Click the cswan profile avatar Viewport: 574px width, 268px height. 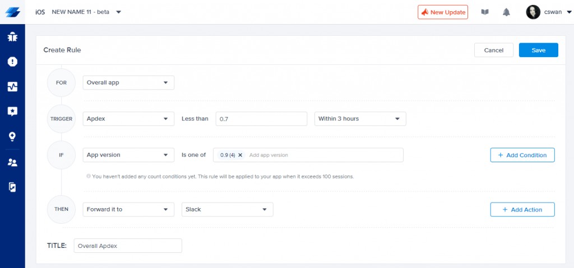tap(533, 12)
